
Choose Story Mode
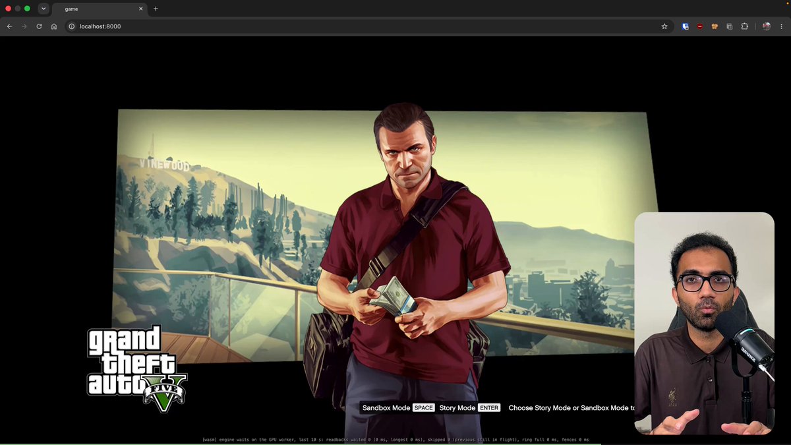point(457,408)
